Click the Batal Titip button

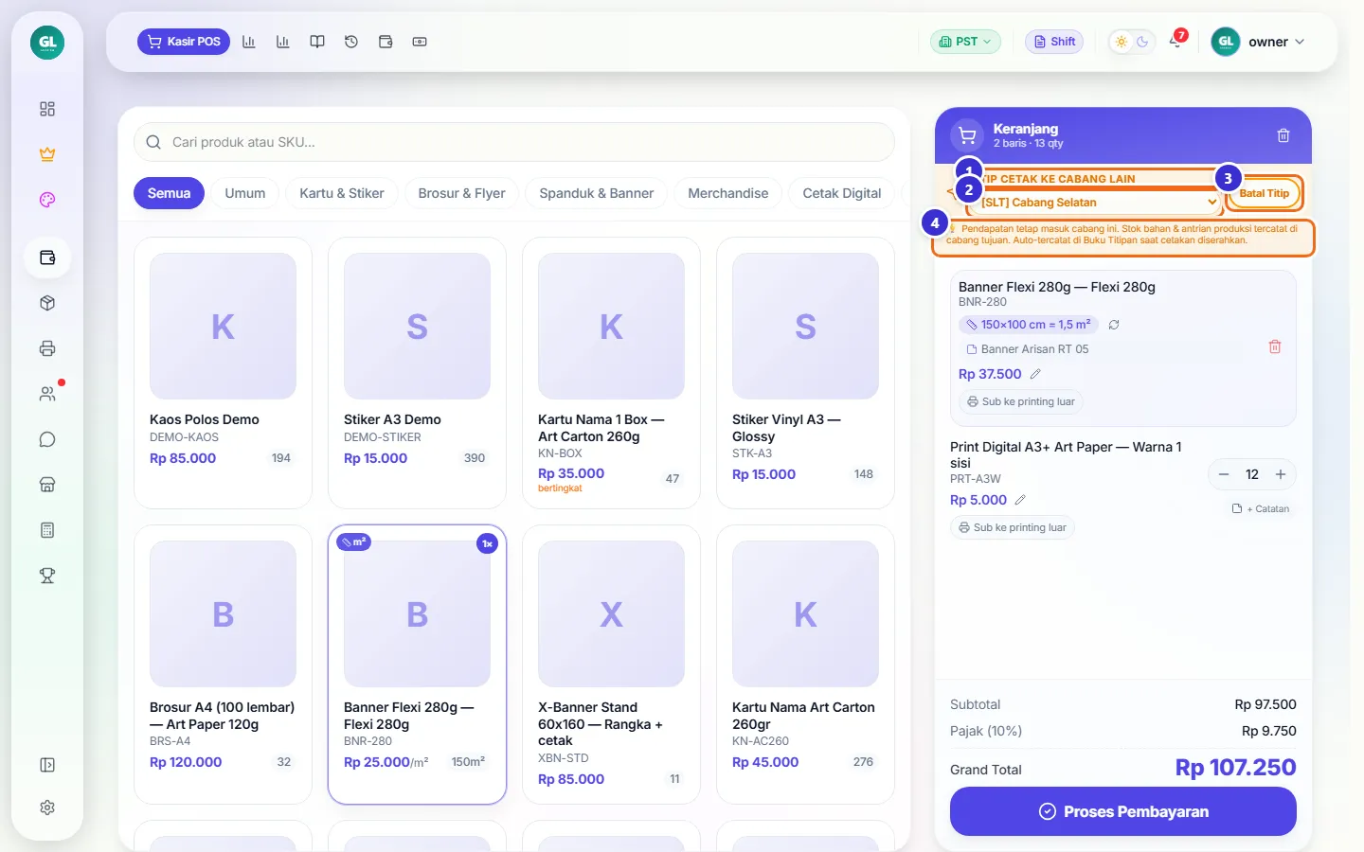(x=1264, y=193)
